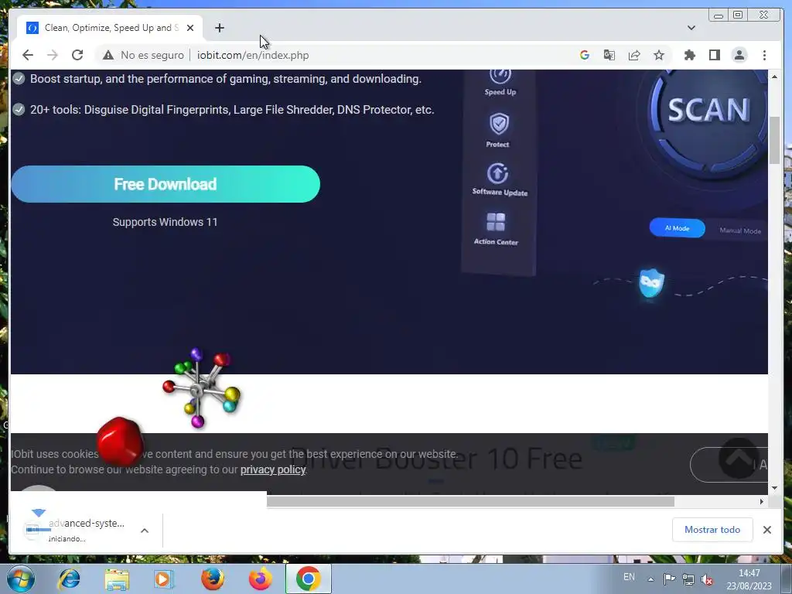This screenshot has height=594, width=792.
Task: Click the browser back arrow
Action: point(28,55)
